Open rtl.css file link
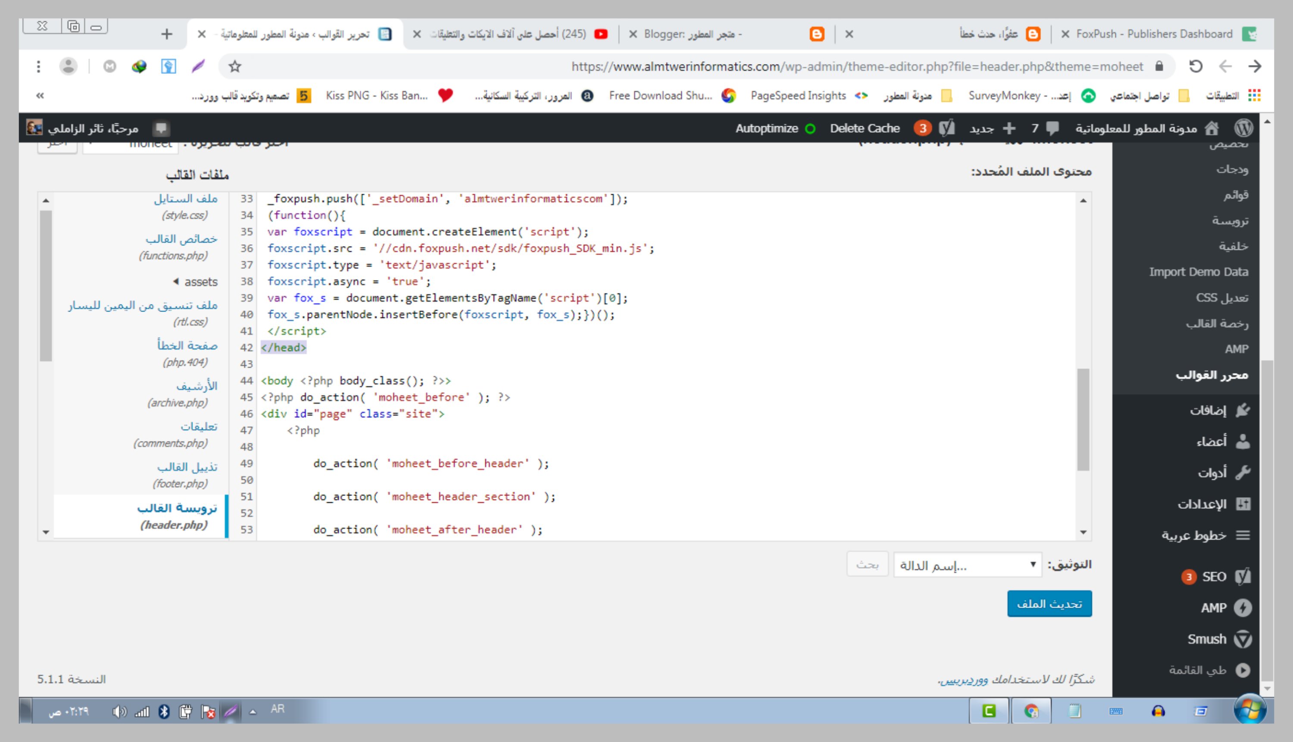The width and height of the screenshot is (1293, 742). 143,313
